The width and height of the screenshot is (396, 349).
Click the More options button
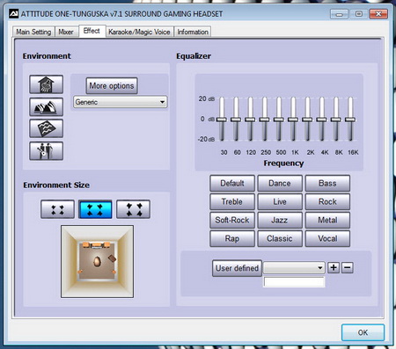(x=112, y=86)
